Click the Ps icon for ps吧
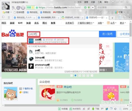Screen dimensions: 132x111 [x=31, y=52]
